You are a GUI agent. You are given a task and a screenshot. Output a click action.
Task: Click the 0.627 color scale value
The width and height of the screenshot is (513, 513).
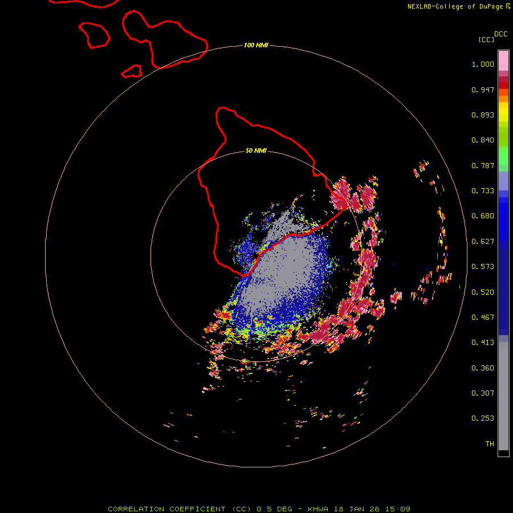click(483, 242)
